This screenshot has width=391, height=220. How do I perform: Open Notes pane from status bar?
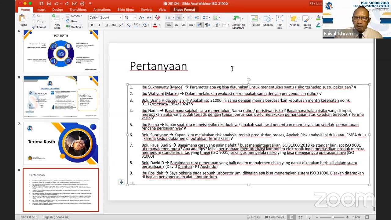pos(253,217)
